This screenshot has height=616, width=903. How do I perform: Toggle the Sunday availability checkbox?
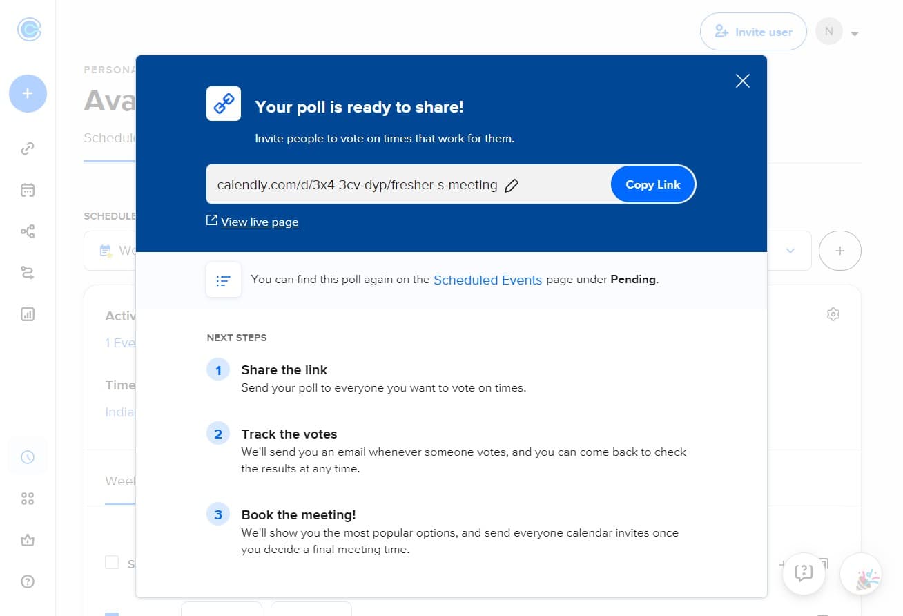click(112, 563)
